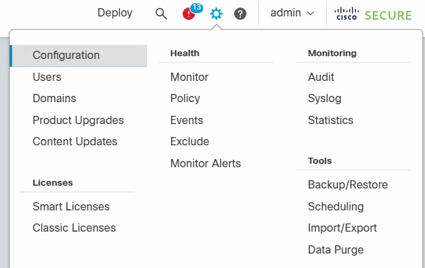Click the Monitoring section heading
This screenshot has height=268, width=425.
[x=332, y=53]
